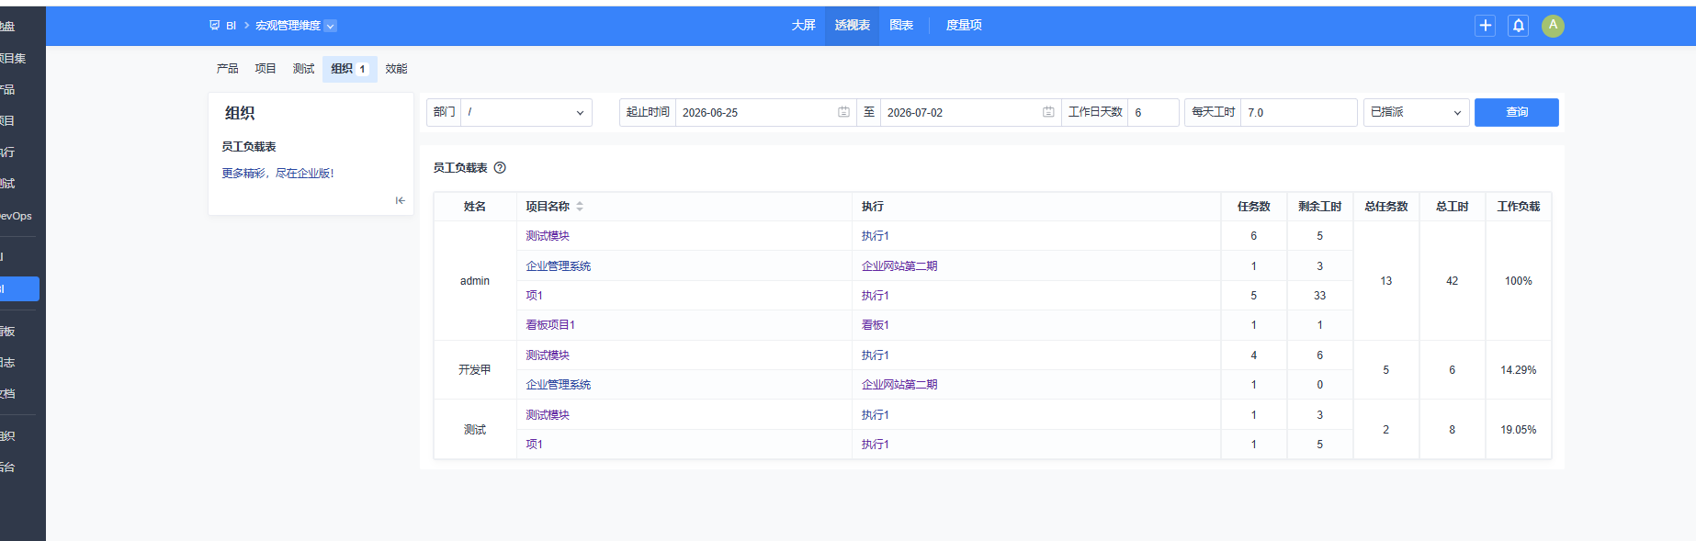The image size is (1696, 541).
Task: Click the 每天工时 input showing 7.0
Action: click(x=1298, y=112)
